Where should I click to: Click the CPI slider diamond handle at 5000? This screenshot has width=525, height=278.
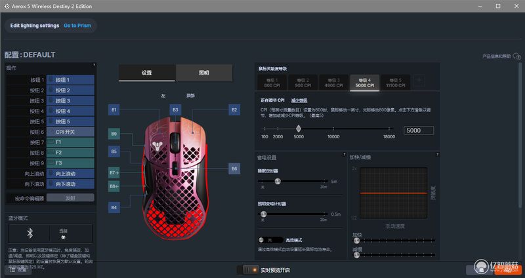click(x=299, y=129)
